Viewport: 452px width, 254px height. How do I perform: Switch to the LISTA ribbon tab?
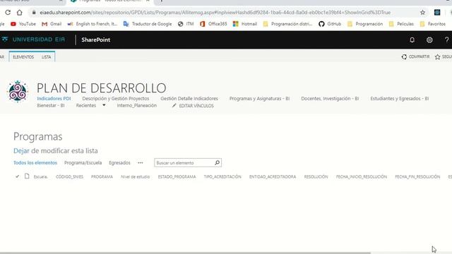(46, 57)
